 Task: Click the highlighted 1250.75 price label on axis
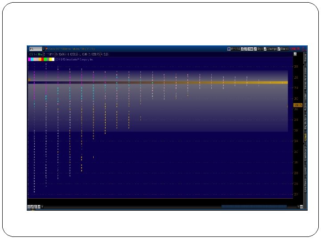(298, 105)
